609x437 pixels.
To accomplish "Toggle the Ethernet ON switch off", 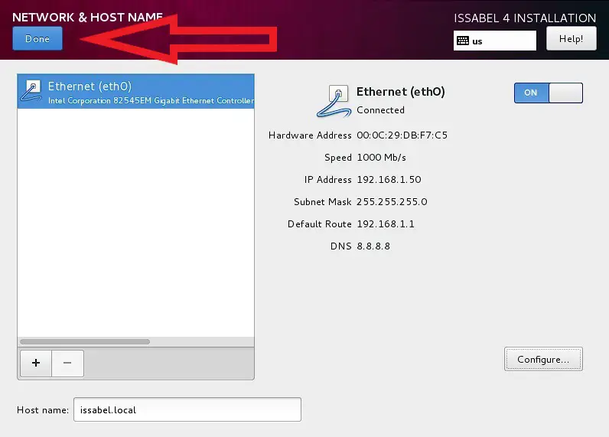I will (x=548, y=93).
